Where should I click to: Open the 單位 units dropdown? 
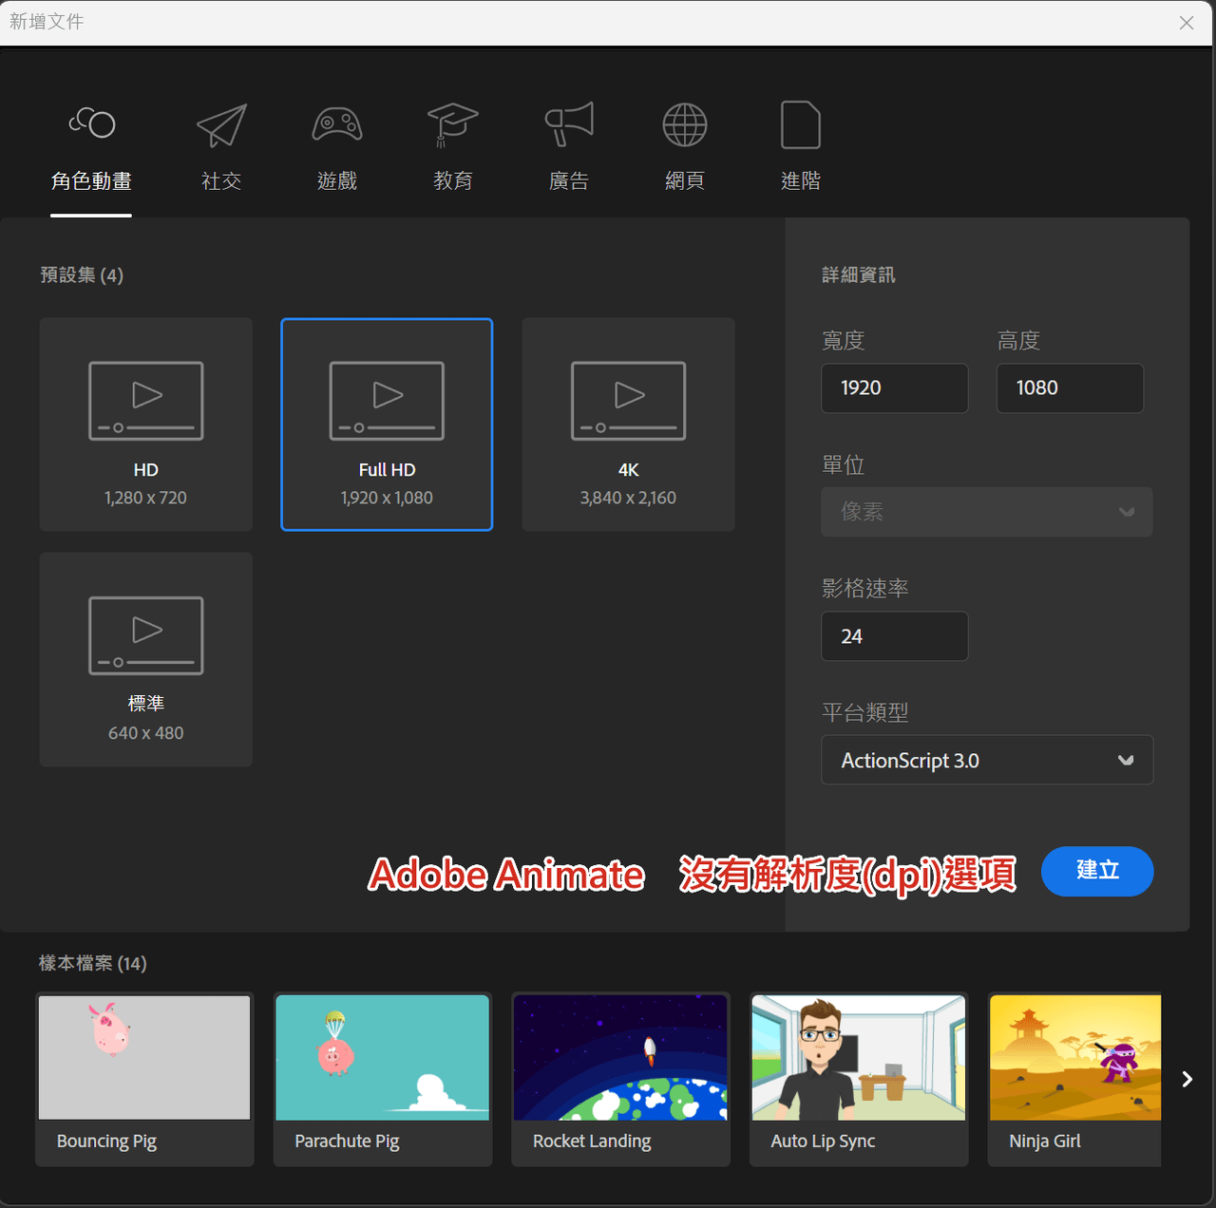pos(987,512)
